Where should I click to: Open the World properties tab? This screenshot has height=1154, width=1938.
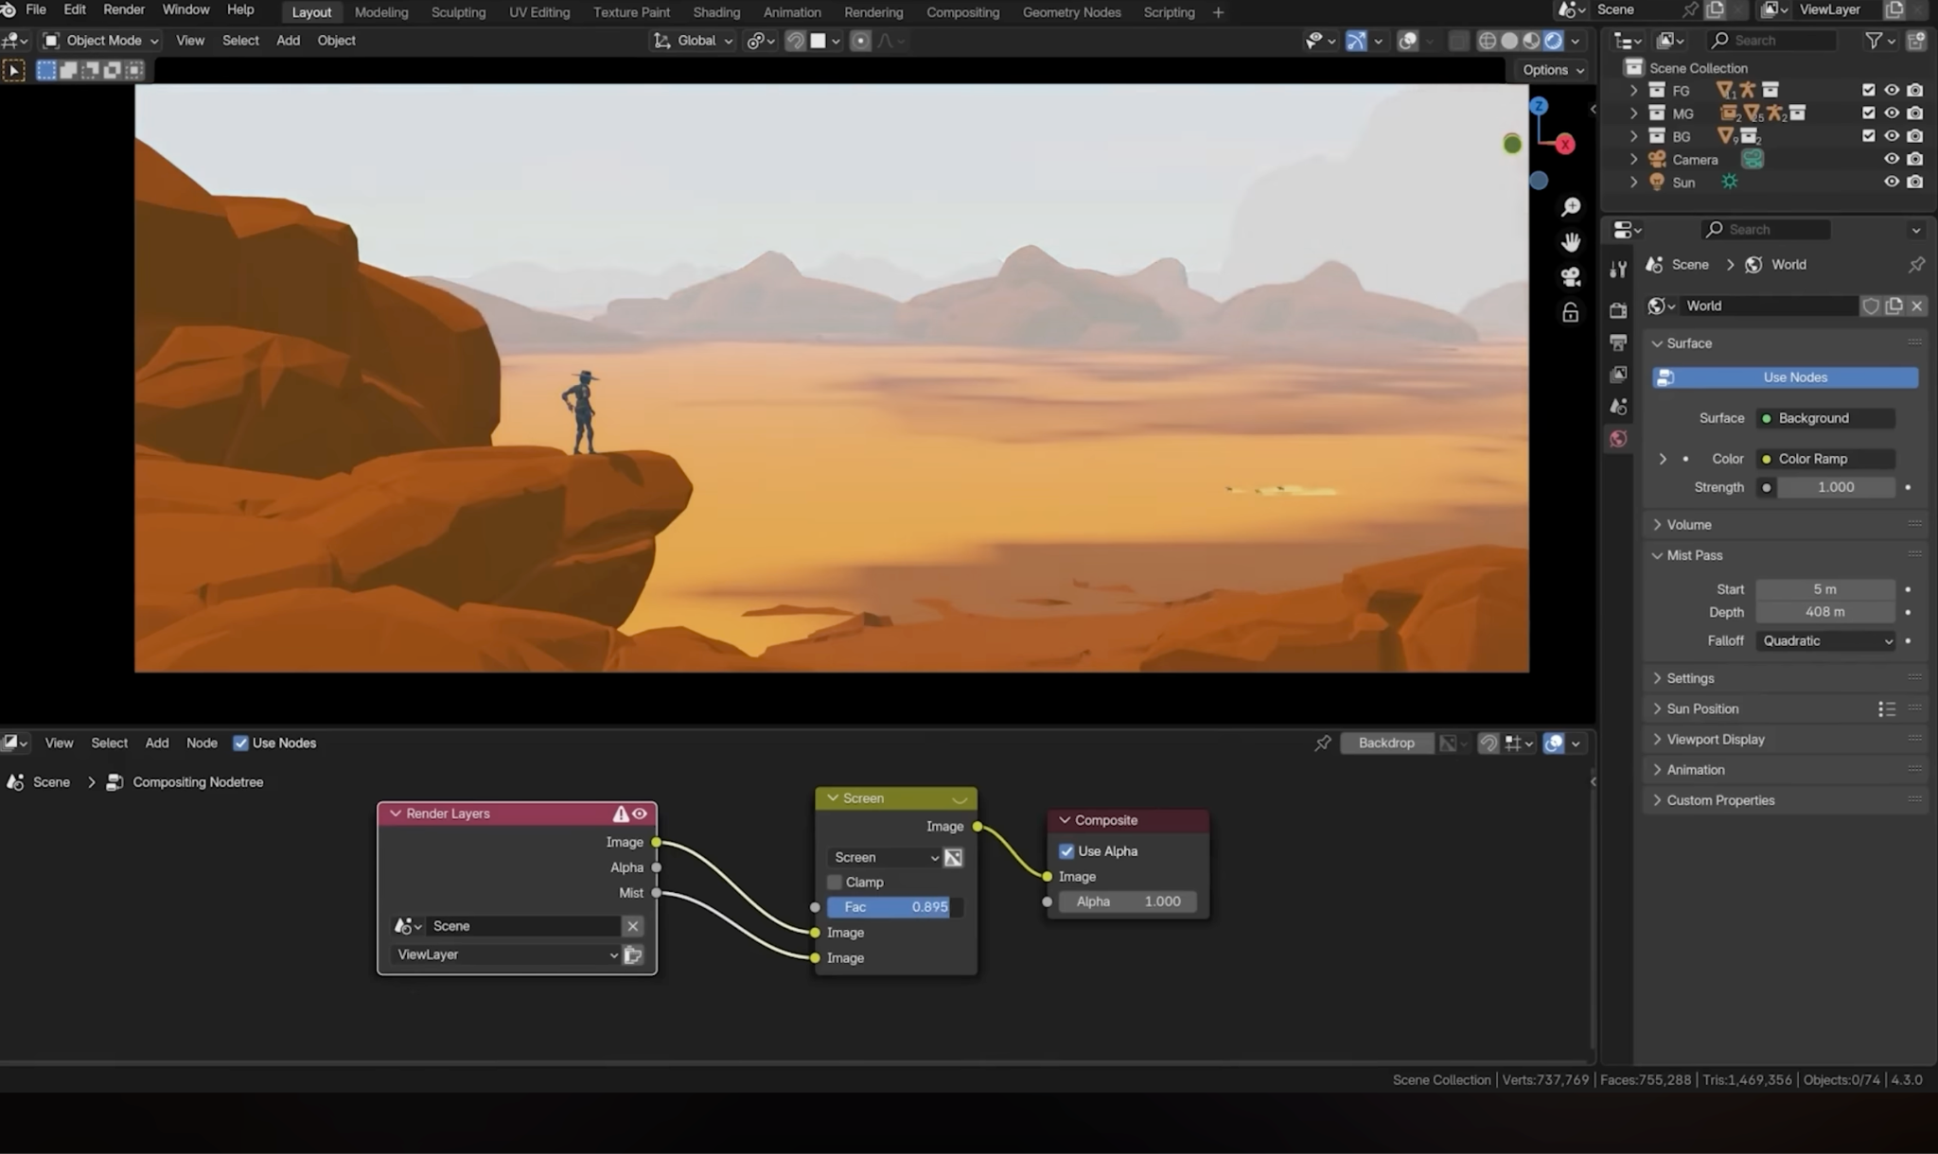1618,438
